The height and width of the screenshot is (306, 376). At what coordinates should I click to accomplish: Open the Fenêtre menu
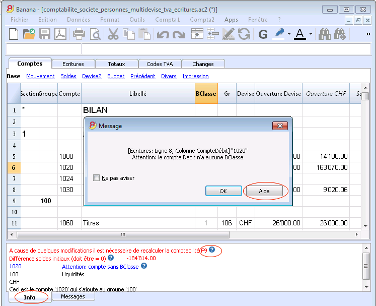pos(258,20)
